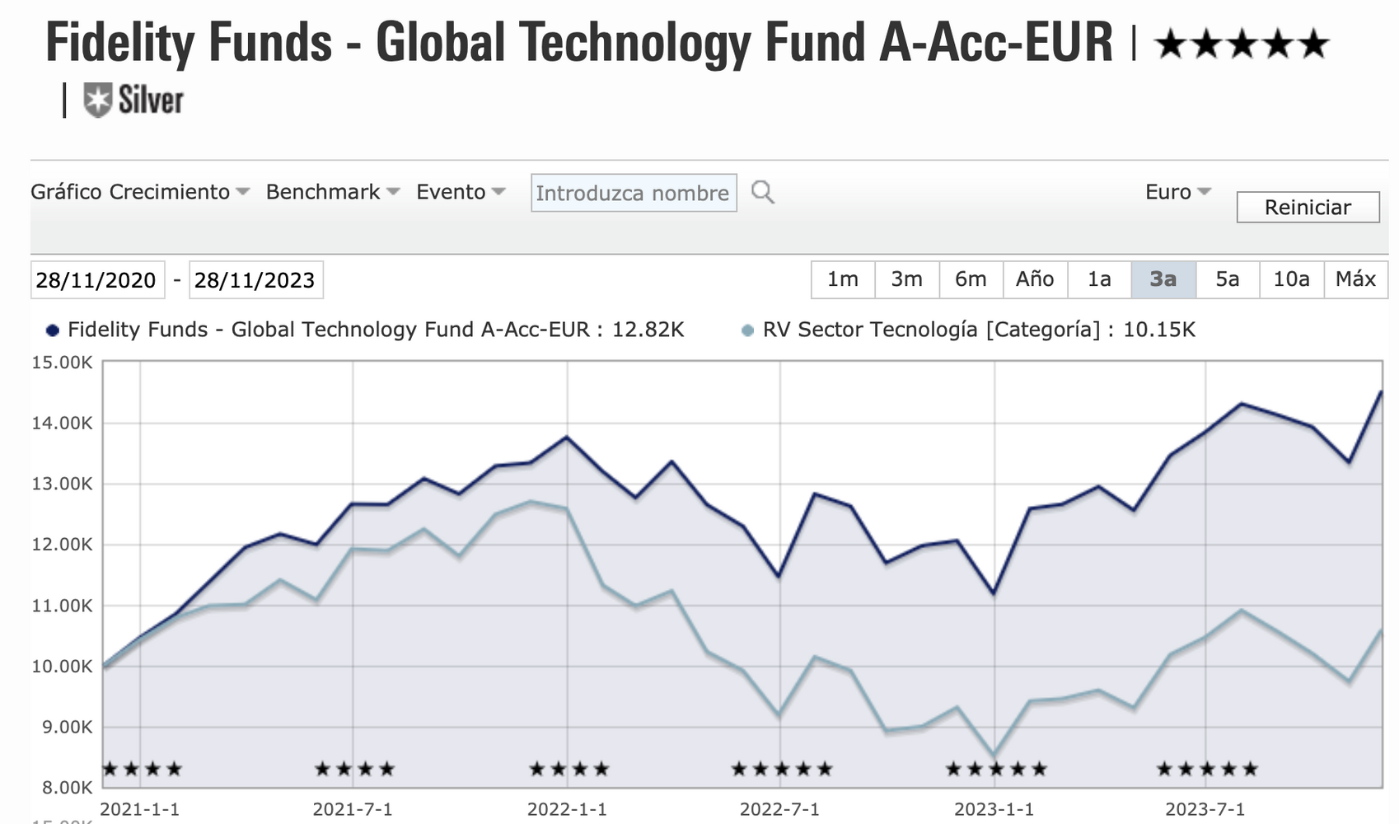Image resolution: width=1399 pixels, height=824 pixels.
Task: Click the Introduzca nombre search field
Action: pyautogui.click(x=633, y=193)
